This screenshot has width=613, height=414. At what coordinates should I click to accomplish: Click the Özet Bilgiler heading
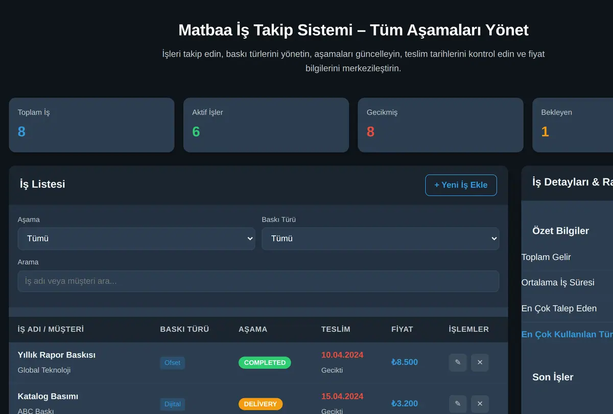[560, 231]
